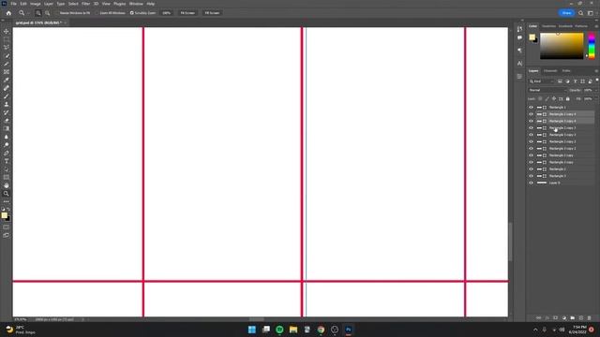Viewport: 600px width, 337px height.
Task: Switch to the Channels tab
Action: tap(550, 71)
